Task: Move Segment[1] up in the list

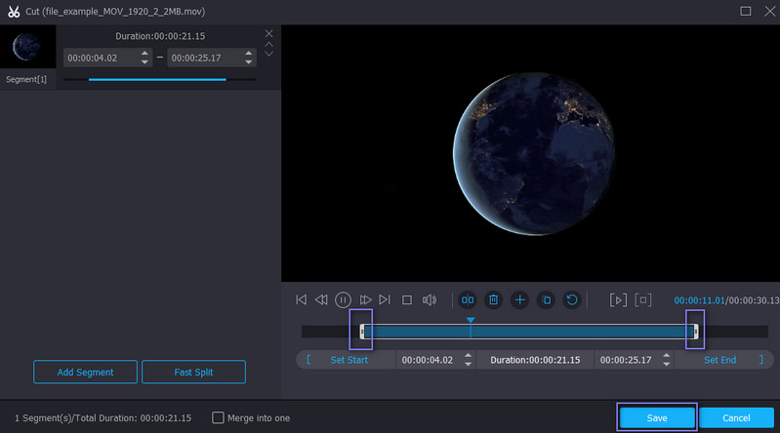Action: [269, 44]
